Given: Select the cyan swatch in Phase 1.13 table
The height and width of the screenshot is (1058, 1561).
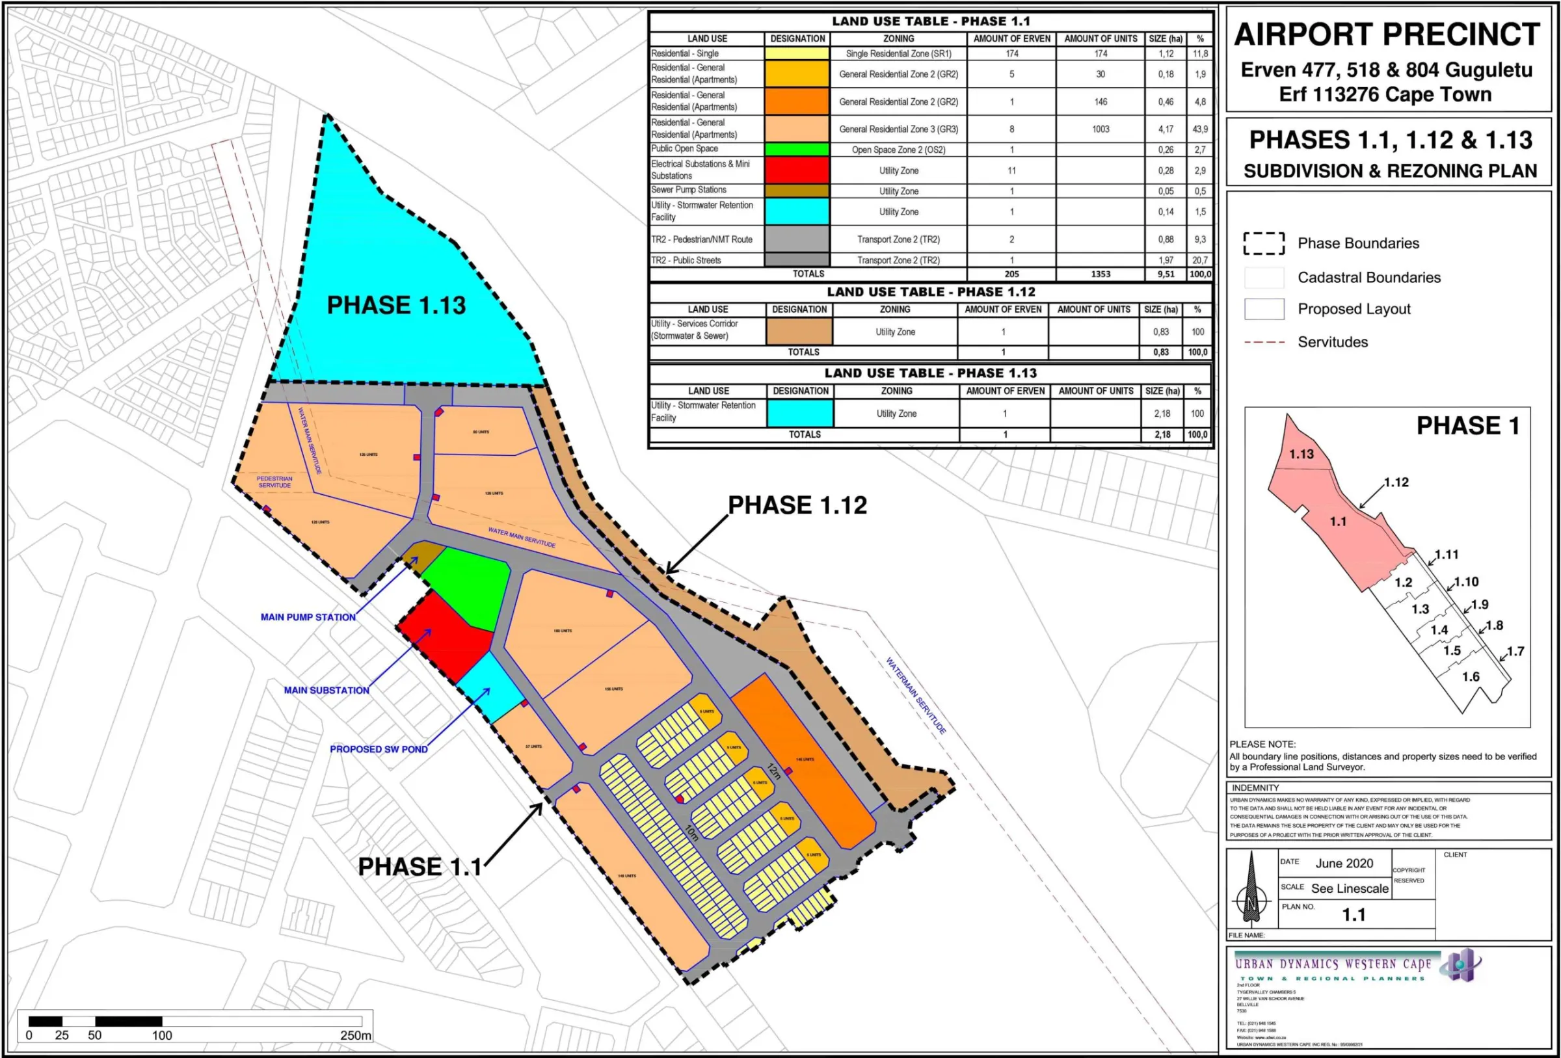Looking at the screenshot, I should (x=800, y=413).
